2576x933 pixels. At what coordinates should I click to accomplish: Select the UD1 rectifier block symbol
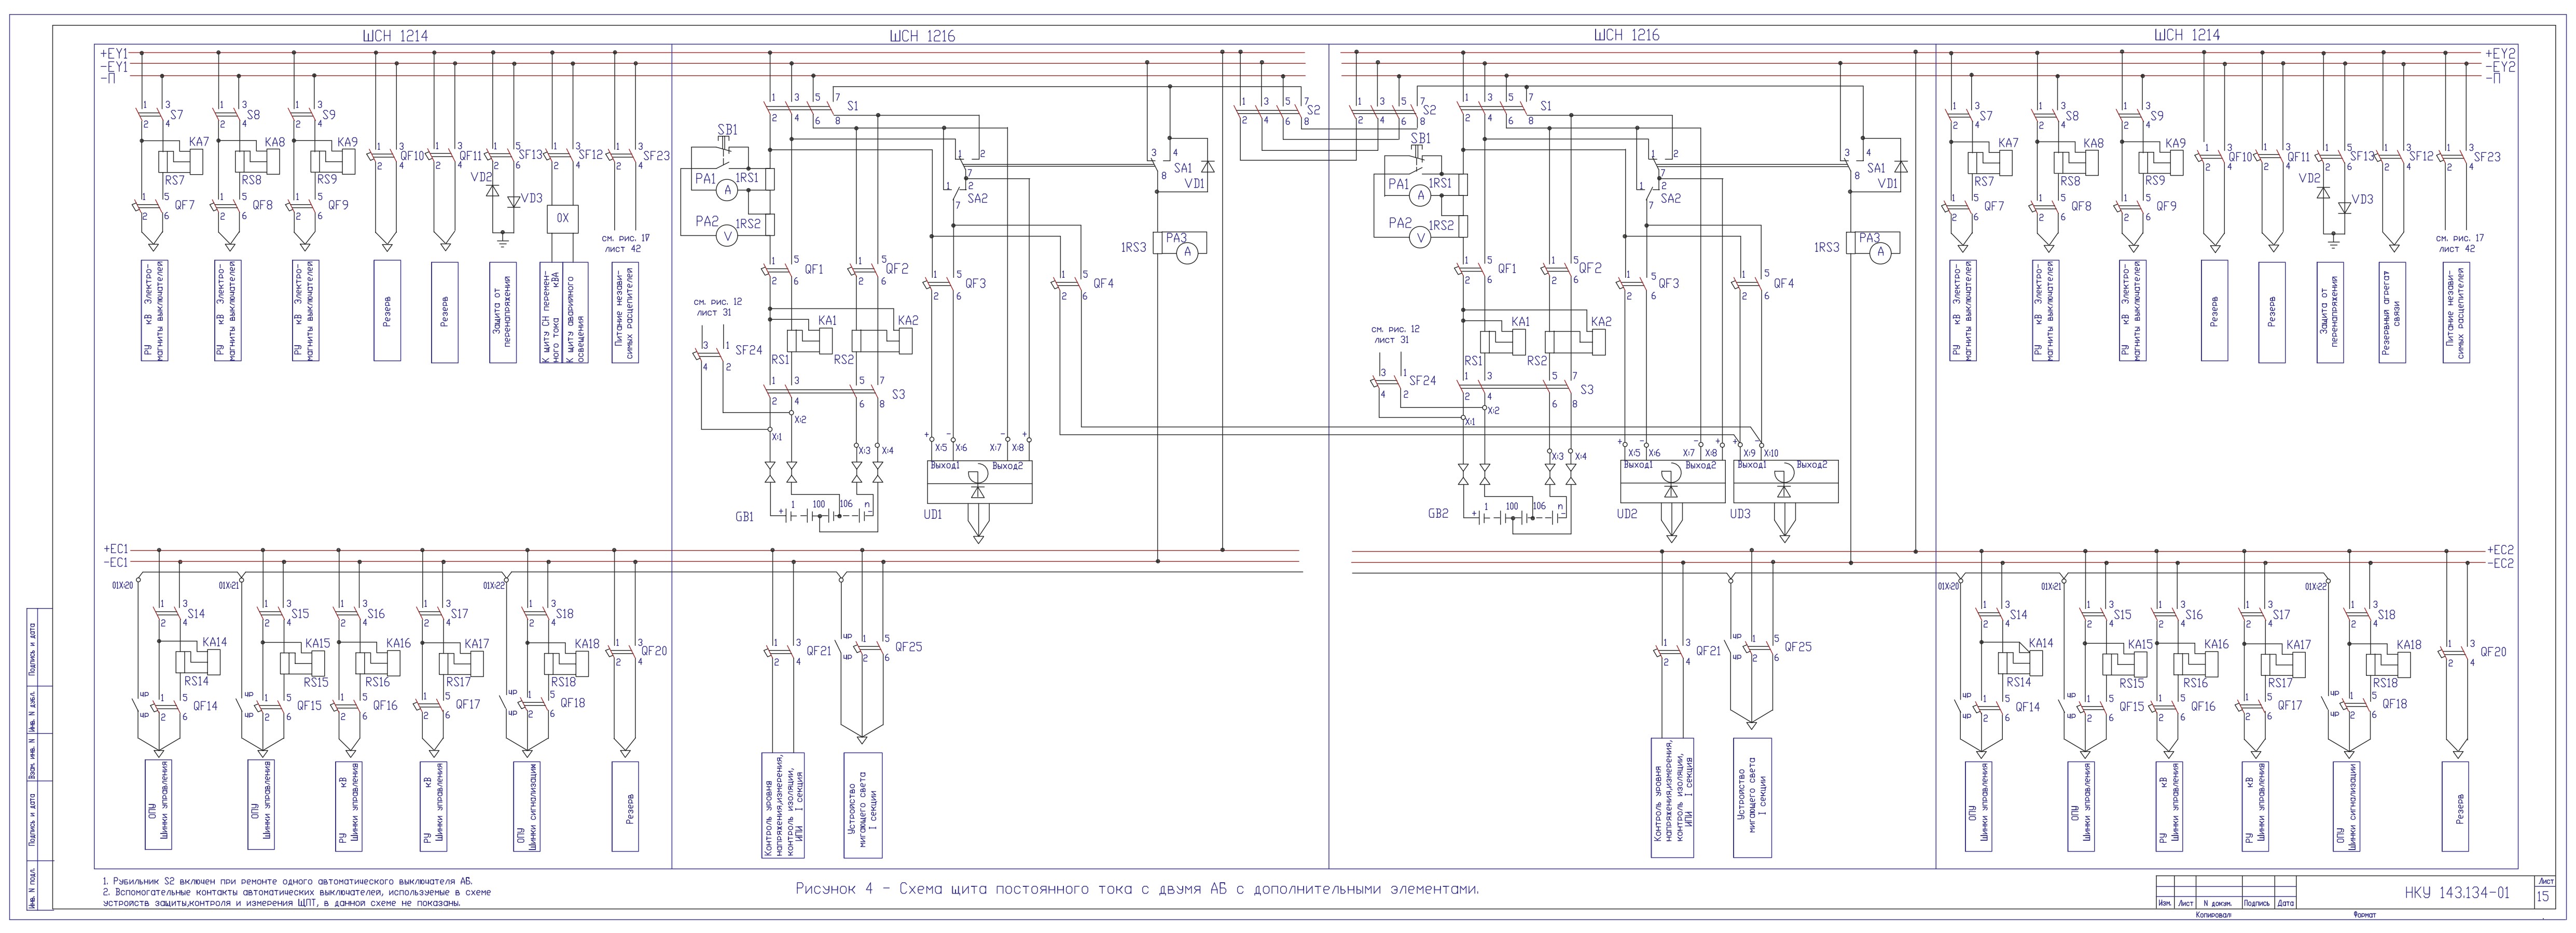(x=979, y=482)
